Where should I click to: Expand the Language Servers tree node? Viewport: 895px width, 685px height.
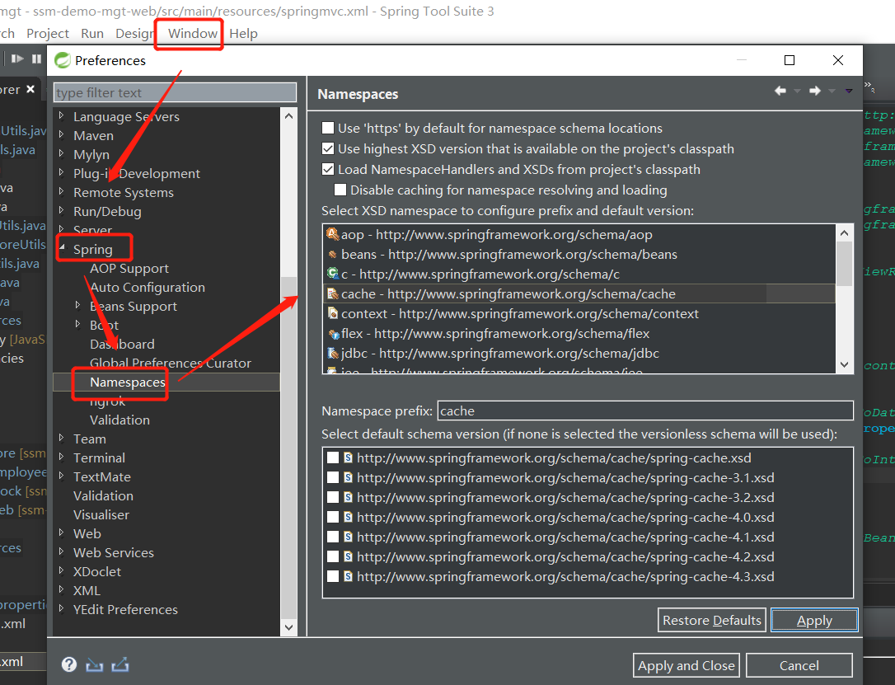62,116
